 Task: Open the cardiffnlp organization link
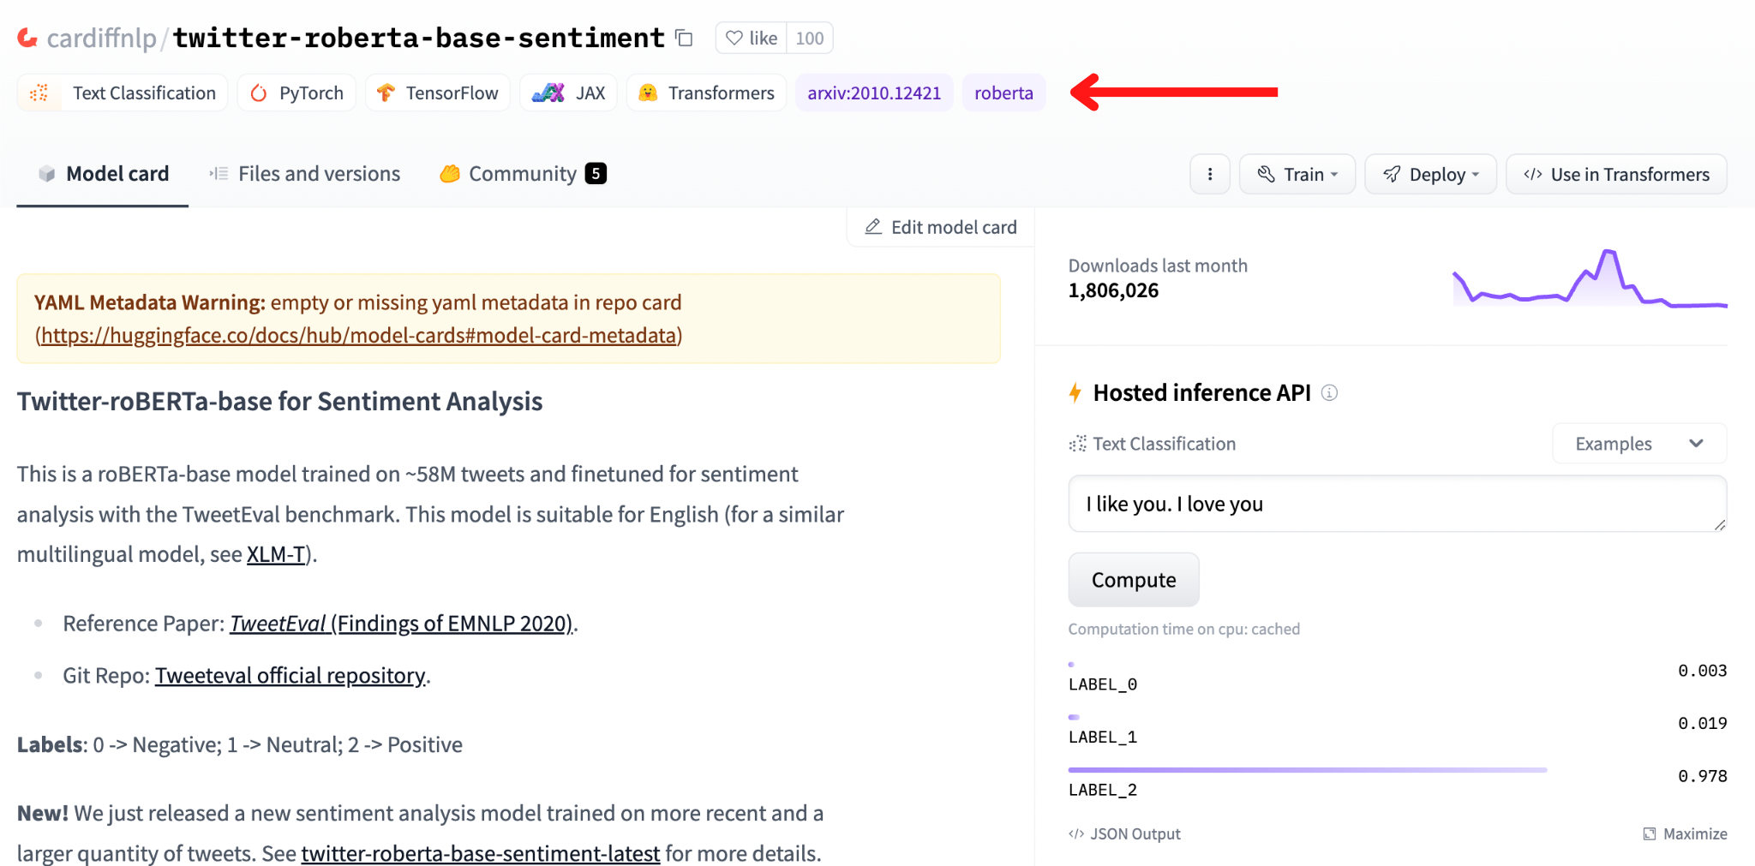coord(101,38)
